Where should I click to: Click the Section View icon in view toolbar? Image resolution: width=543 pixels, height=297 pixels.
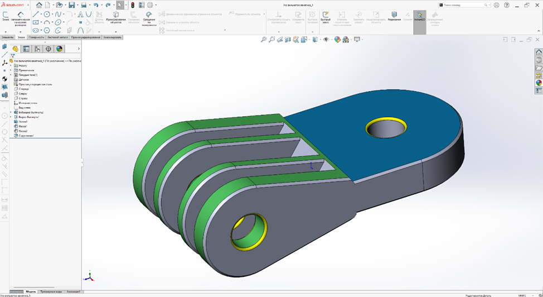288,40
